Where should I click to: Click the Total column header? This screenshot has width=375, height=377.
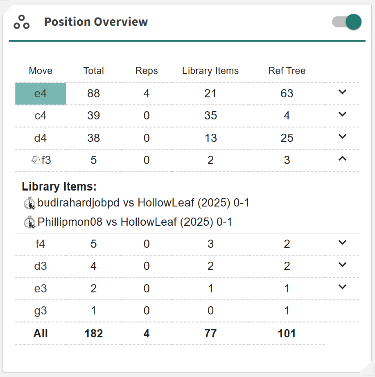click(x=94, y=71)
